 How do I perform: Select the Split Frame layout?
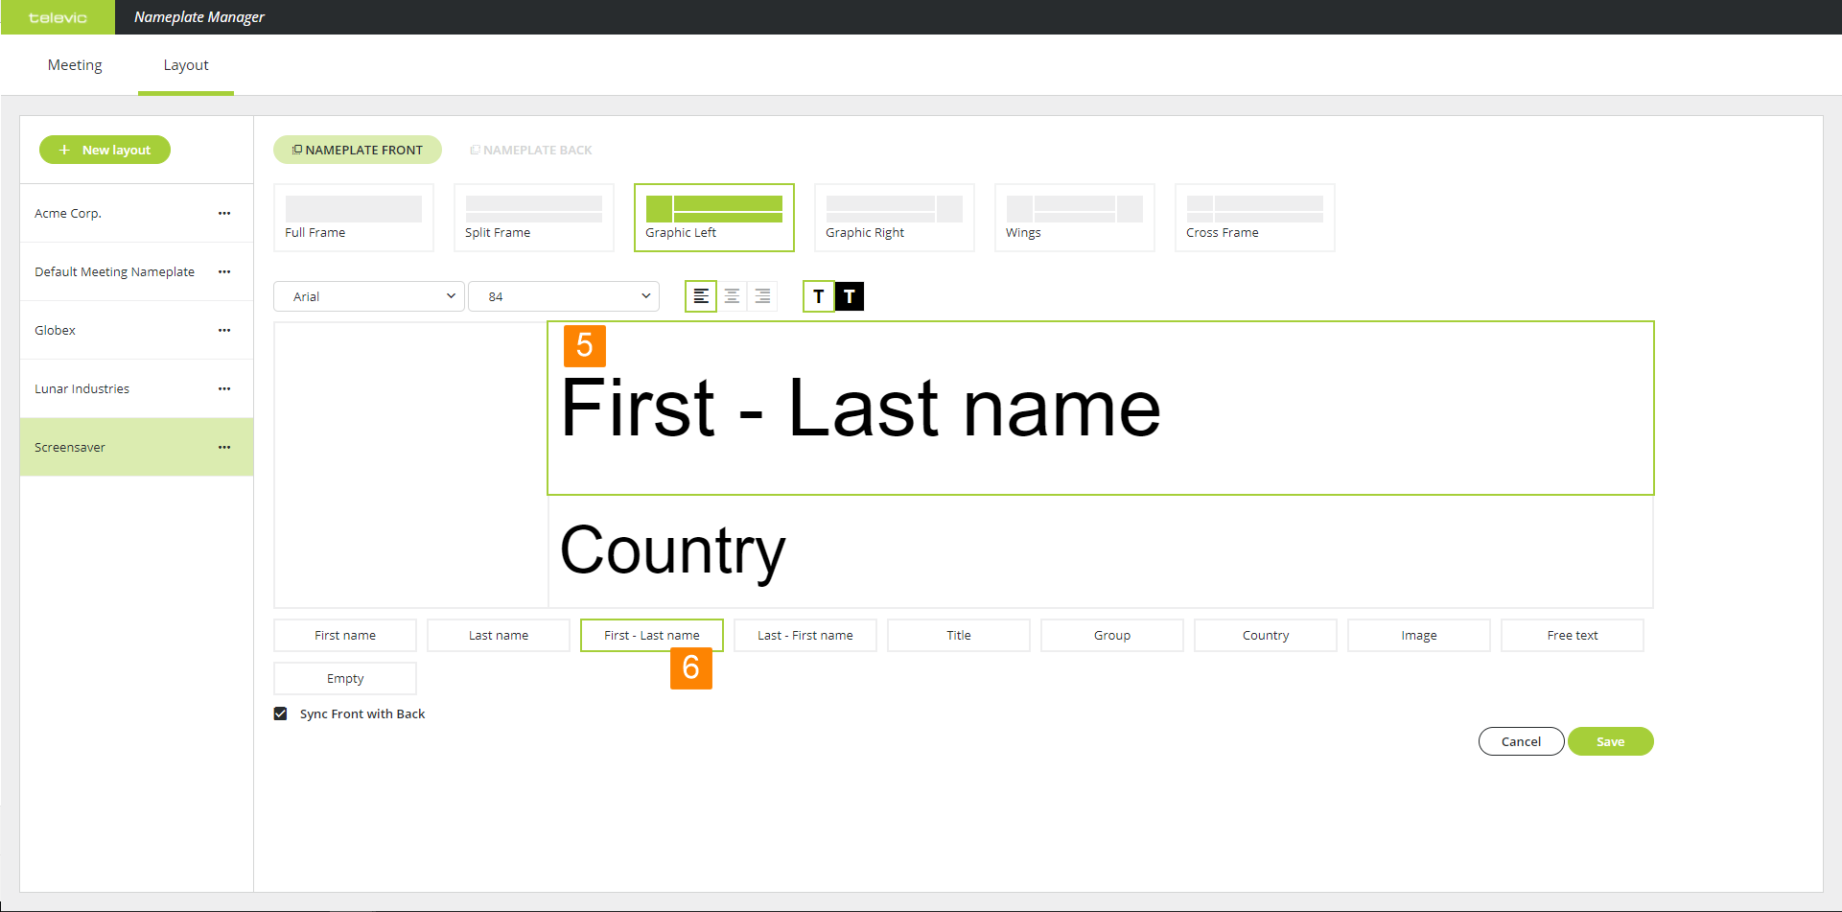[x=533, y=218]
